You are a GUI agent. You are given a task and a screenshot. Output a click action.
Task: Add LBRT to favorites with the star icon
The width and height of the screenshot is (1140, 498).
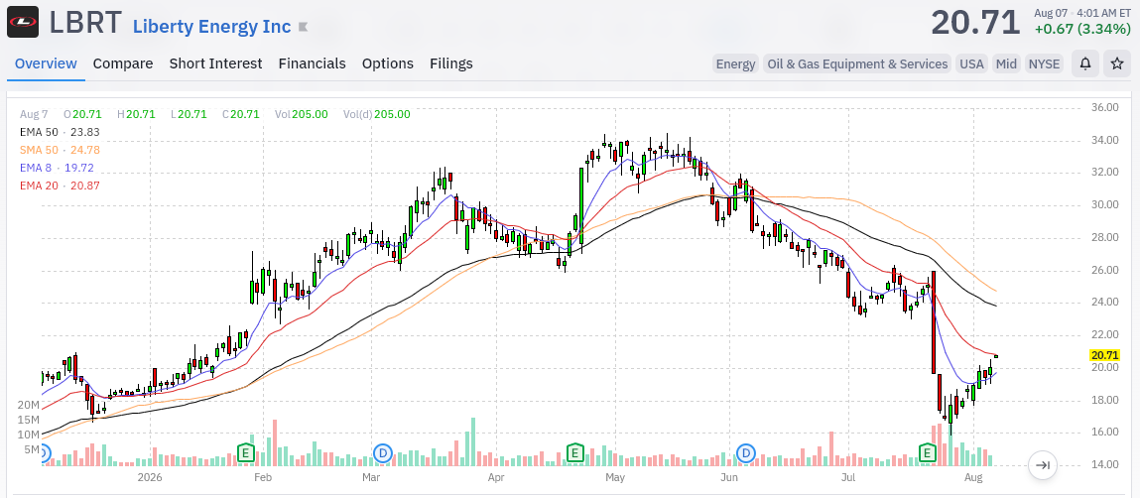coord(1117,63)
